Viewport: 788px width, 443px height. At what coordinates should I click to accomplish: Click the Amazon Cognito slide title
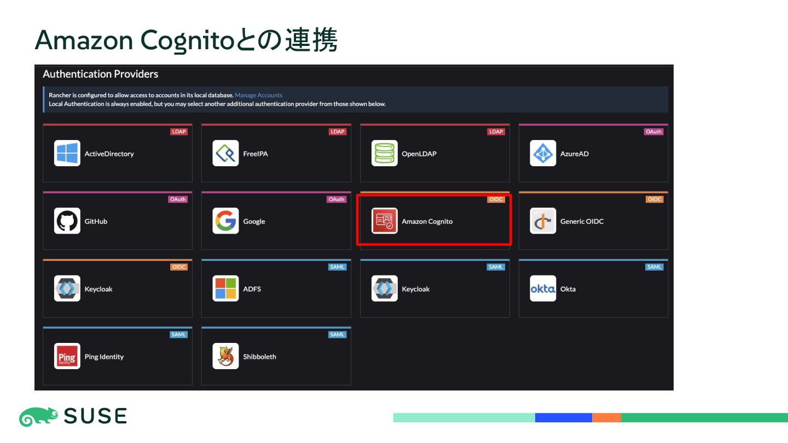coord(186,40)
